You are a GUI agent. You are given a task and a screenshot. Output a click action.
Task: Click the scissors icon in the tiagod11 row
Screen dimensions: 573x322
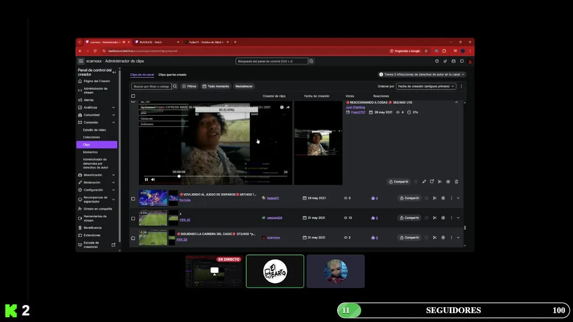(435, 198)
